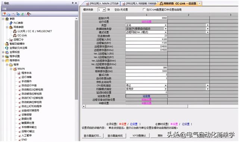Click the 站信息 station info button
The width and height of the screenshot is (239, 142).
click(x=146, y=96)
